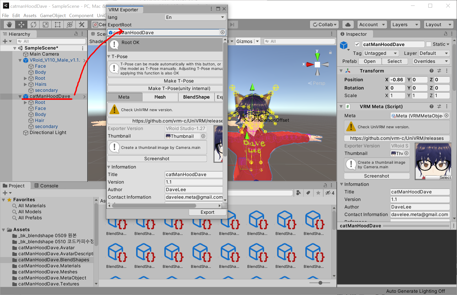Open Meta object picker in Inspector
This screenshot has width=457, height=295.
coord(446,115)
